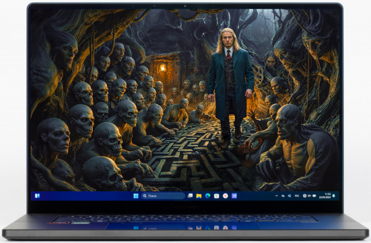Open the purple app pinned last on the taskbar
371x243 pixels.
pos(234,196)
